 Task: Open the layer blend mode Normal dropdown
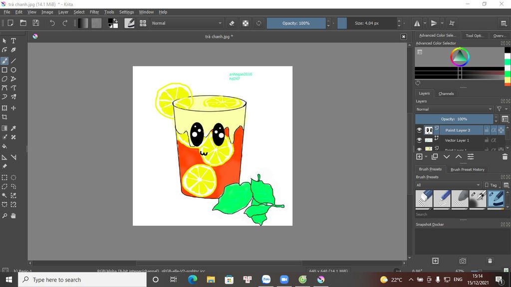tap(454, 109)
